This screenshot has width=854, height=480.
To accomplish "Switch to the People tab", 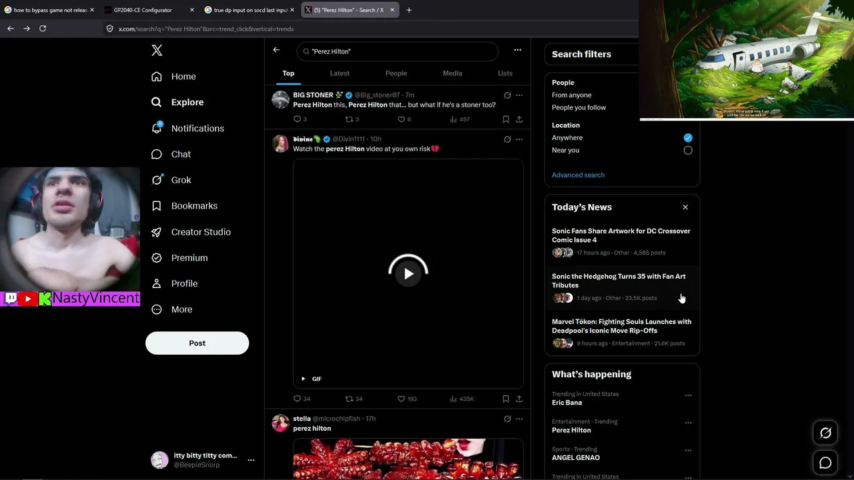I will (x=396, y=73).
